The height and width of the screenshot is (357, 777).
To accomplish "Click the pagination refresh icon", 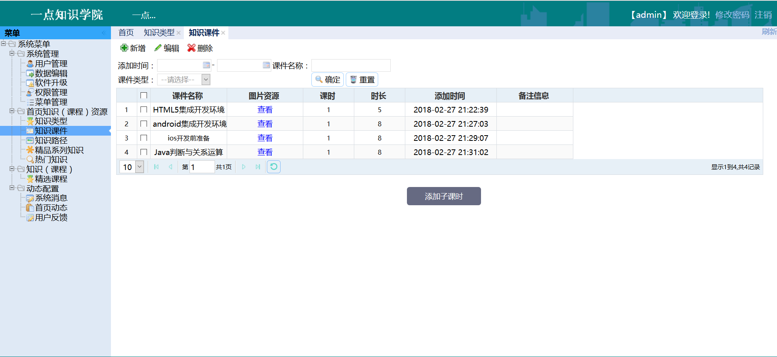I will click(x=274, y=167).
